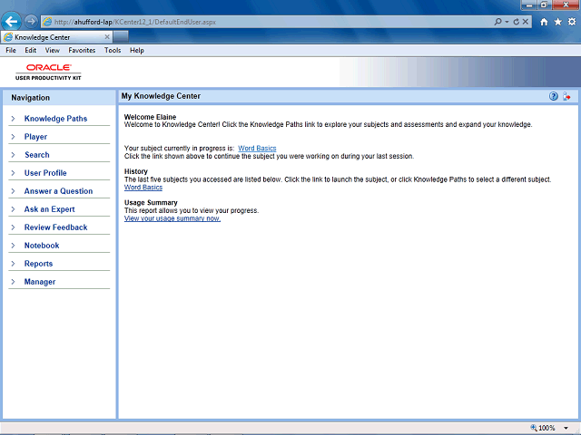Viewport: 581px width, 435px height.
Task: Click chevron beside Manager
Action: (13, 282)
